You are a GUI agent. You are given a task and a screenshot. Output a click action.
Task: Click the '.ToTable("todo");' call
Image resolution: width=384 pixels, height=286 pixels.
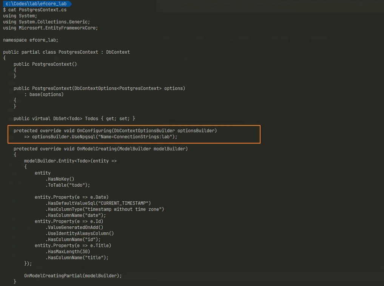68,185
